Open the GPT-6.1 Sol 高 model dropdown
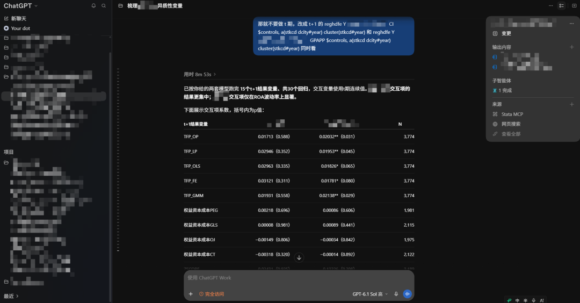Screen dimensions: 580x303 (370, 294)
